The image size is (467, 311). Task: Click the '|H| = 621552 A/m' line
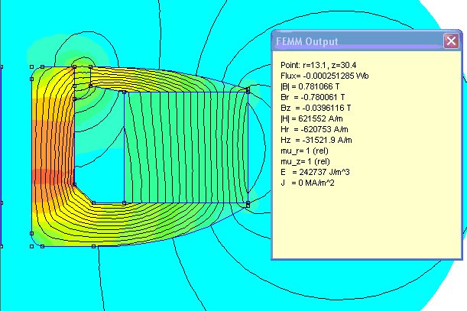point(312,118)
